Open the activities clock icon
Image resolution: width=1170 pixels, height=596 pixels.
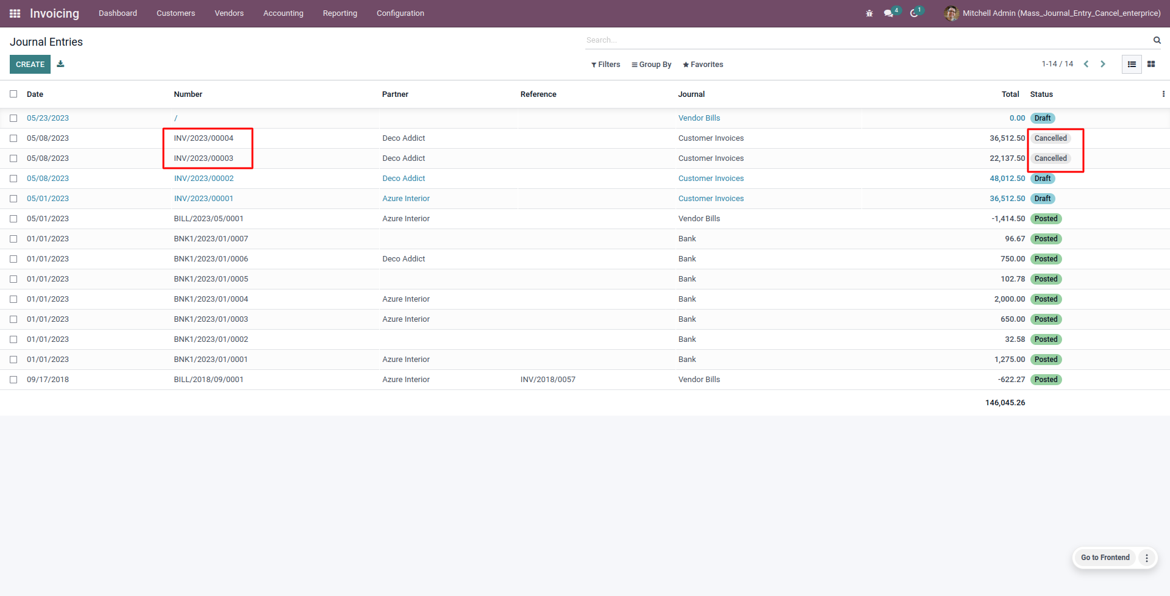914,13
